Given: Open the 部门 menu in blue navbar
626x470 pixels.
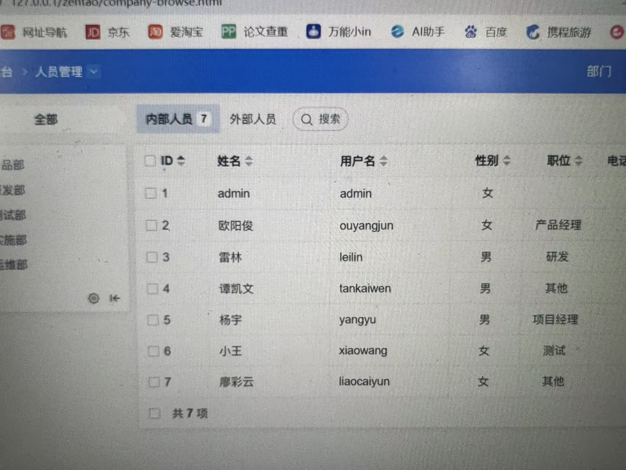Looking at the screenshot, I should (x=599, y=71).
